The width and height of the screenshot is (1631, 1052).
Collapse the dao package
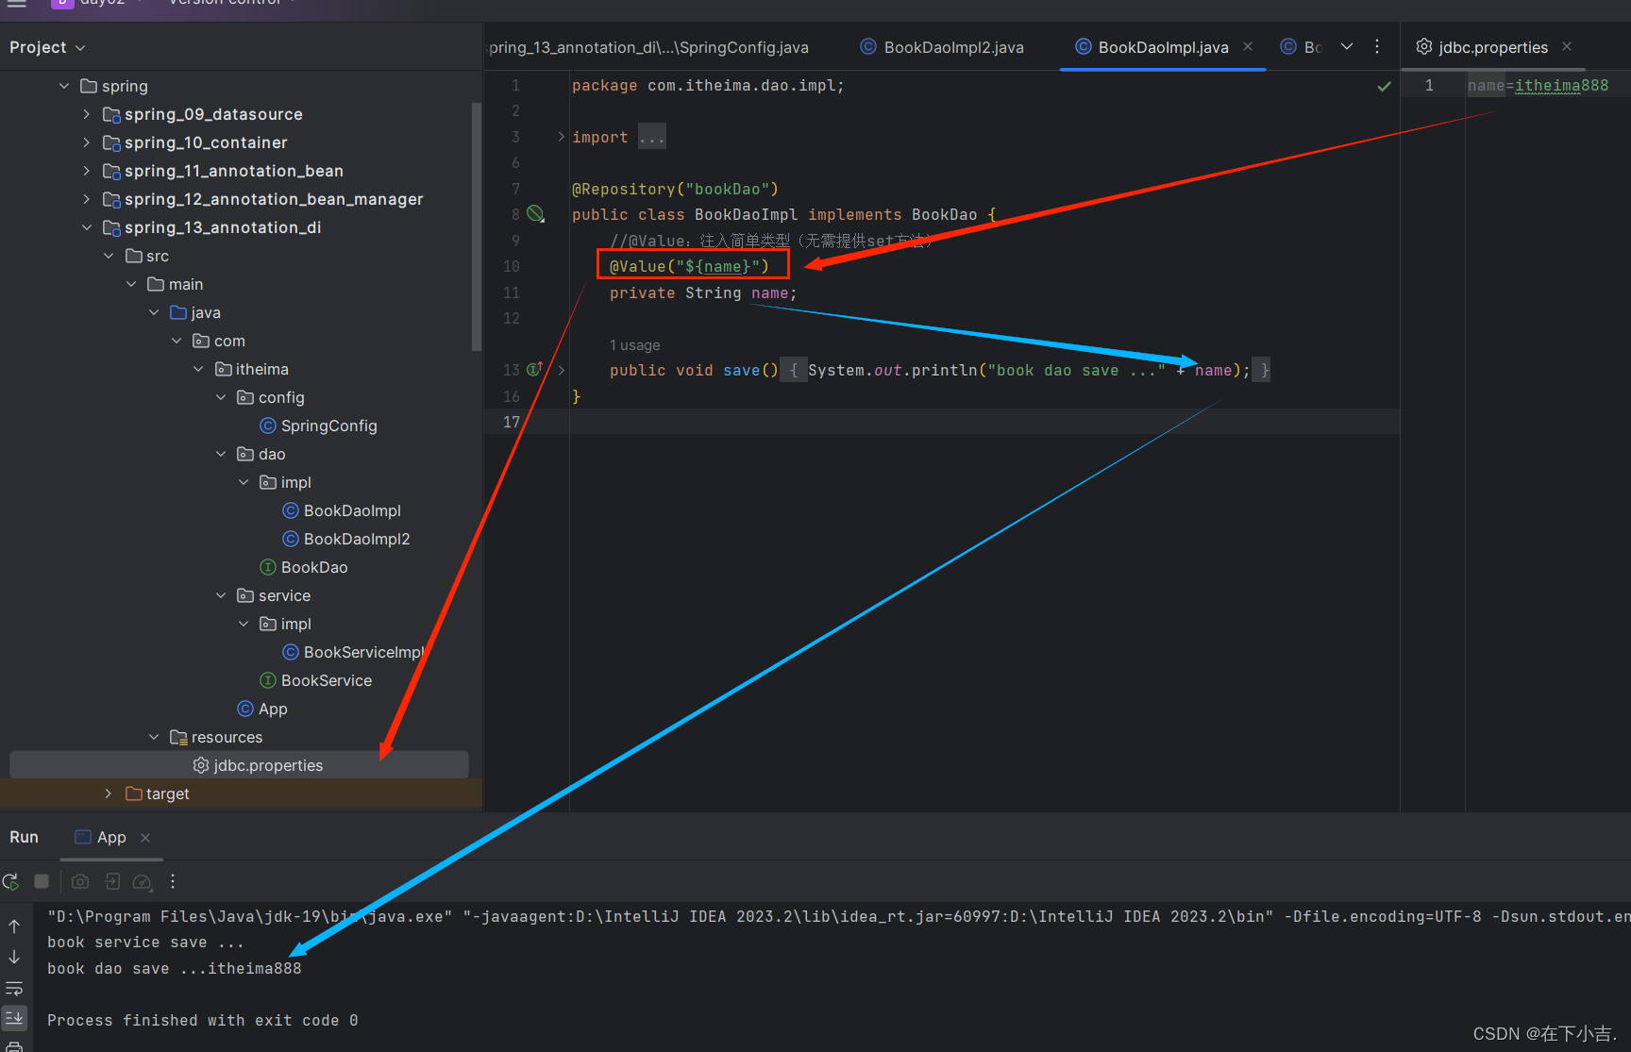[221, 454]
